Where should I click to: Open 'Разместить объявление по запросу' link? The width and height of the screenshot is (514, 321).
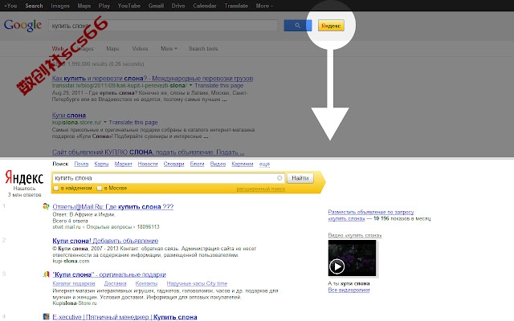pyautogui.click(x=371, y=212)
